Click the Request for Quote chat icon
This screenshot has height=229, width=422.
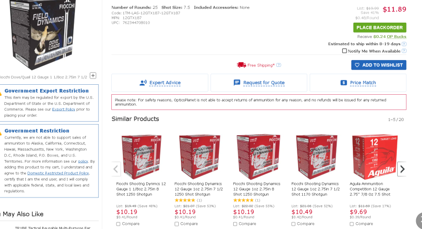click(x=237, y=83)
